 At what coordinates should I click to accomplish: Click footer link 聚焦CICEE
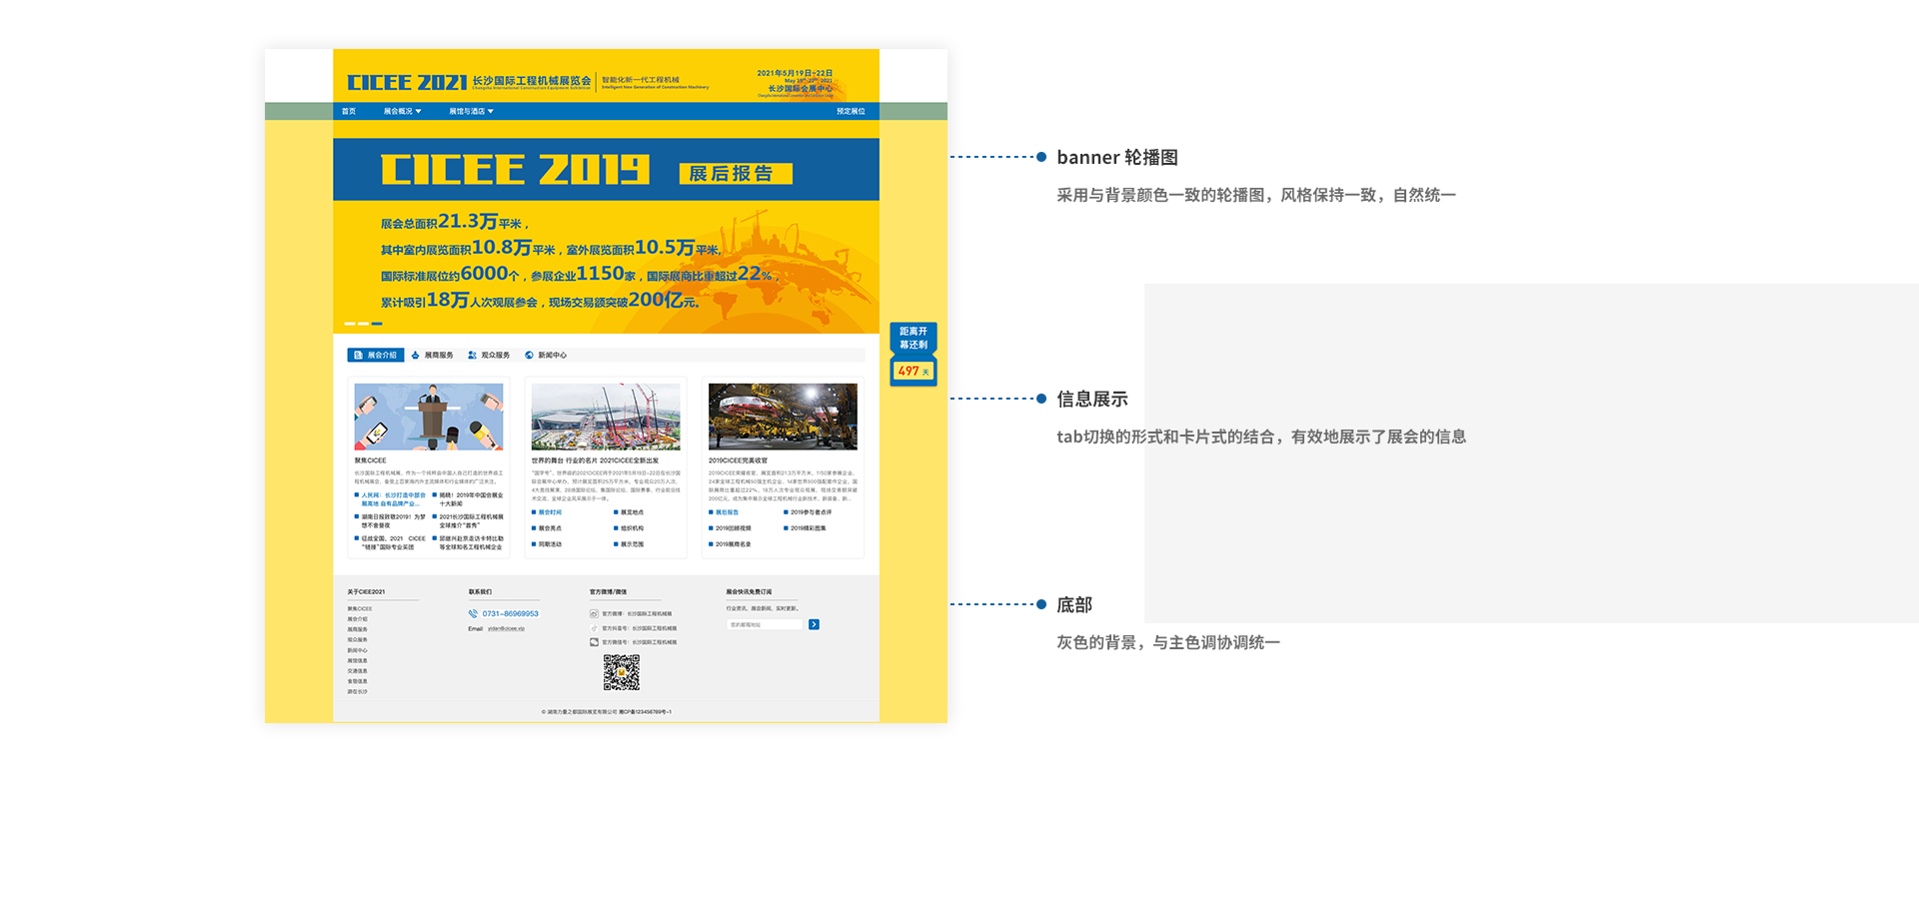pos(360,608)
